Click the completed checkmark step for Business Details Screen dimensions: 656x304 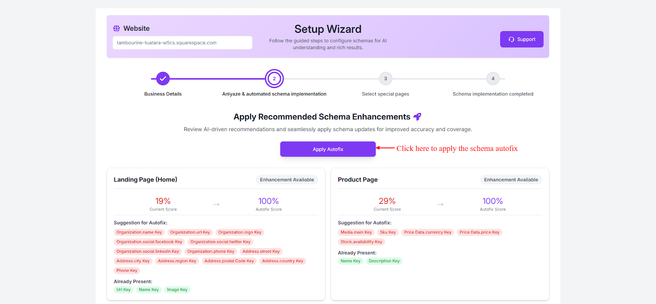163,79
